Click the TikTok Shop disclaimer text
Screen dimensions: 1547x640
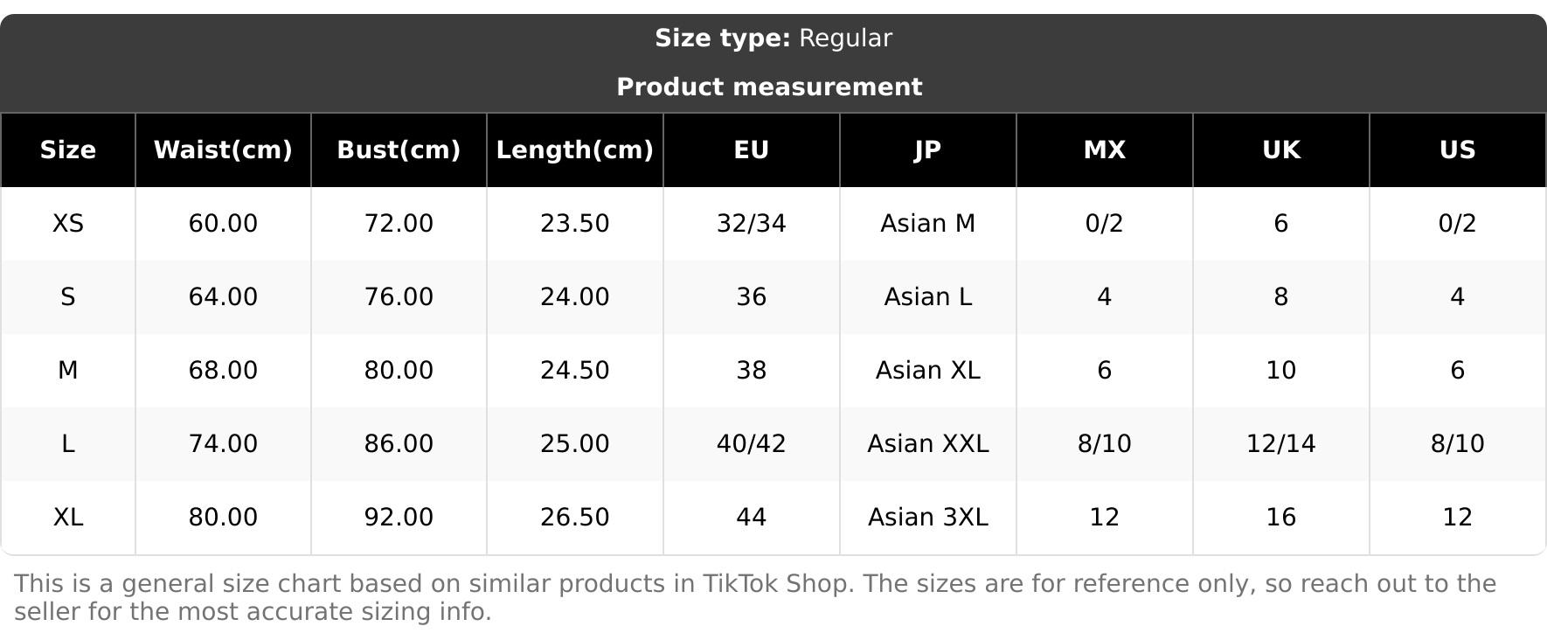point(755,597)
